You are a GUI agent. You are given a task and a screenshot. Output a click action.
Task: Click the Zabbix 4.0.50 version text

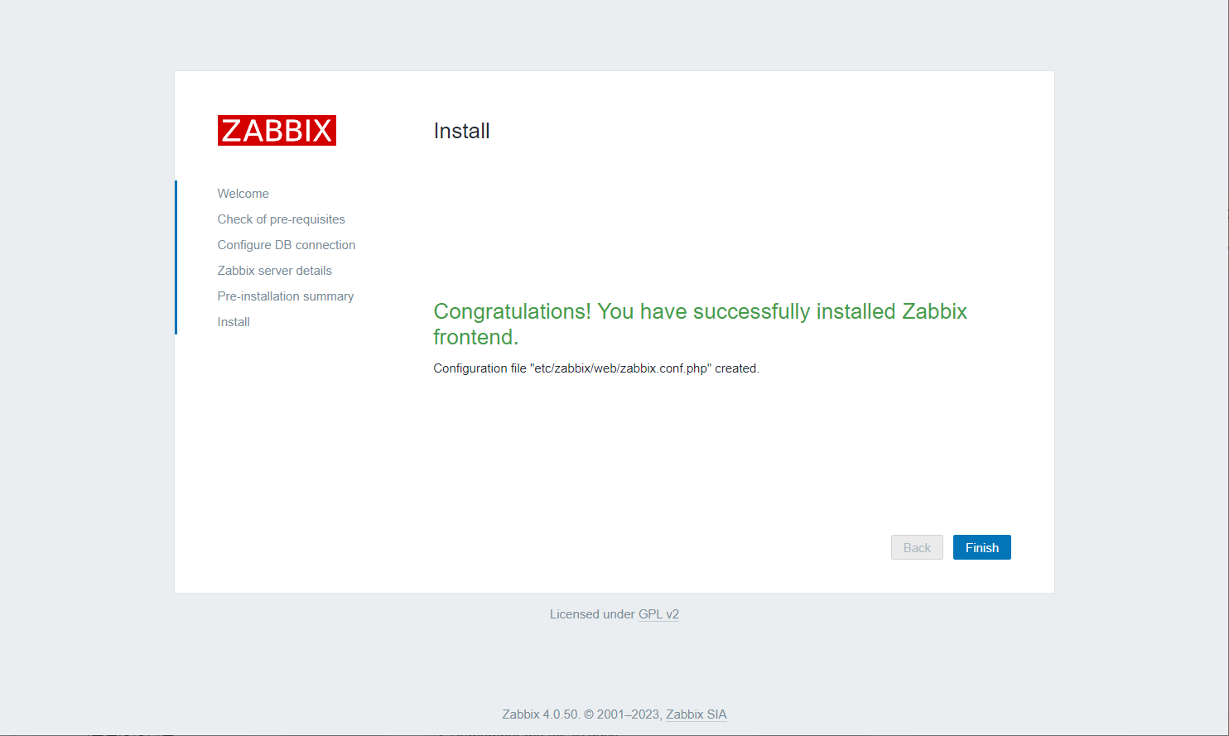(x=540, y=714)
